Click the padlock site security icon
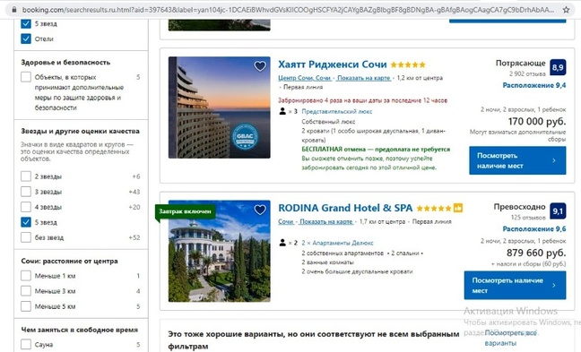The image size is (581, 352). click(14, 10)
